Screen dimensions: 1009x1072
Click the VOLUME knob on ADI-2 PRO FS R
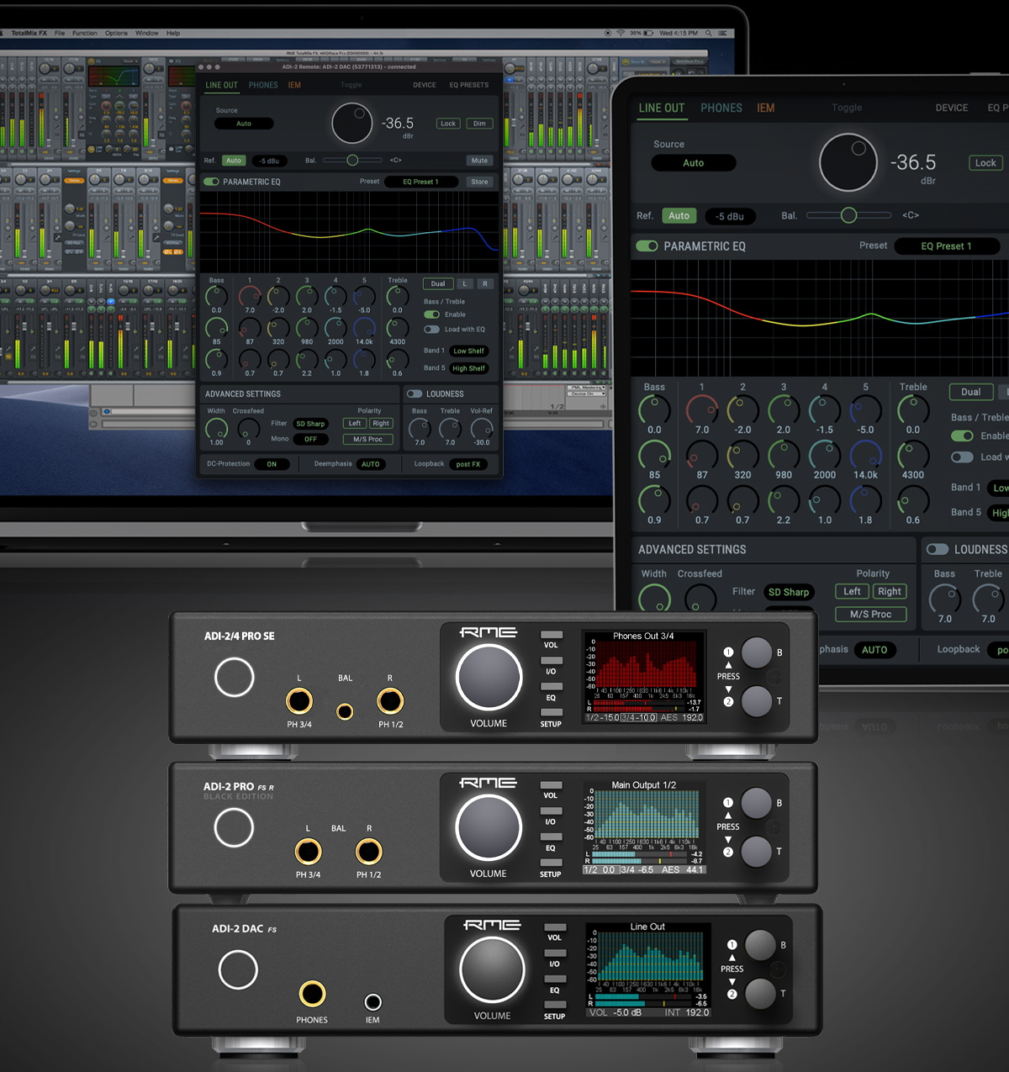pos(489,827)
